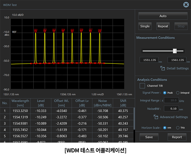
Task: Edit stop wavelength field 1561.135
Action: [x=177, y=60]
